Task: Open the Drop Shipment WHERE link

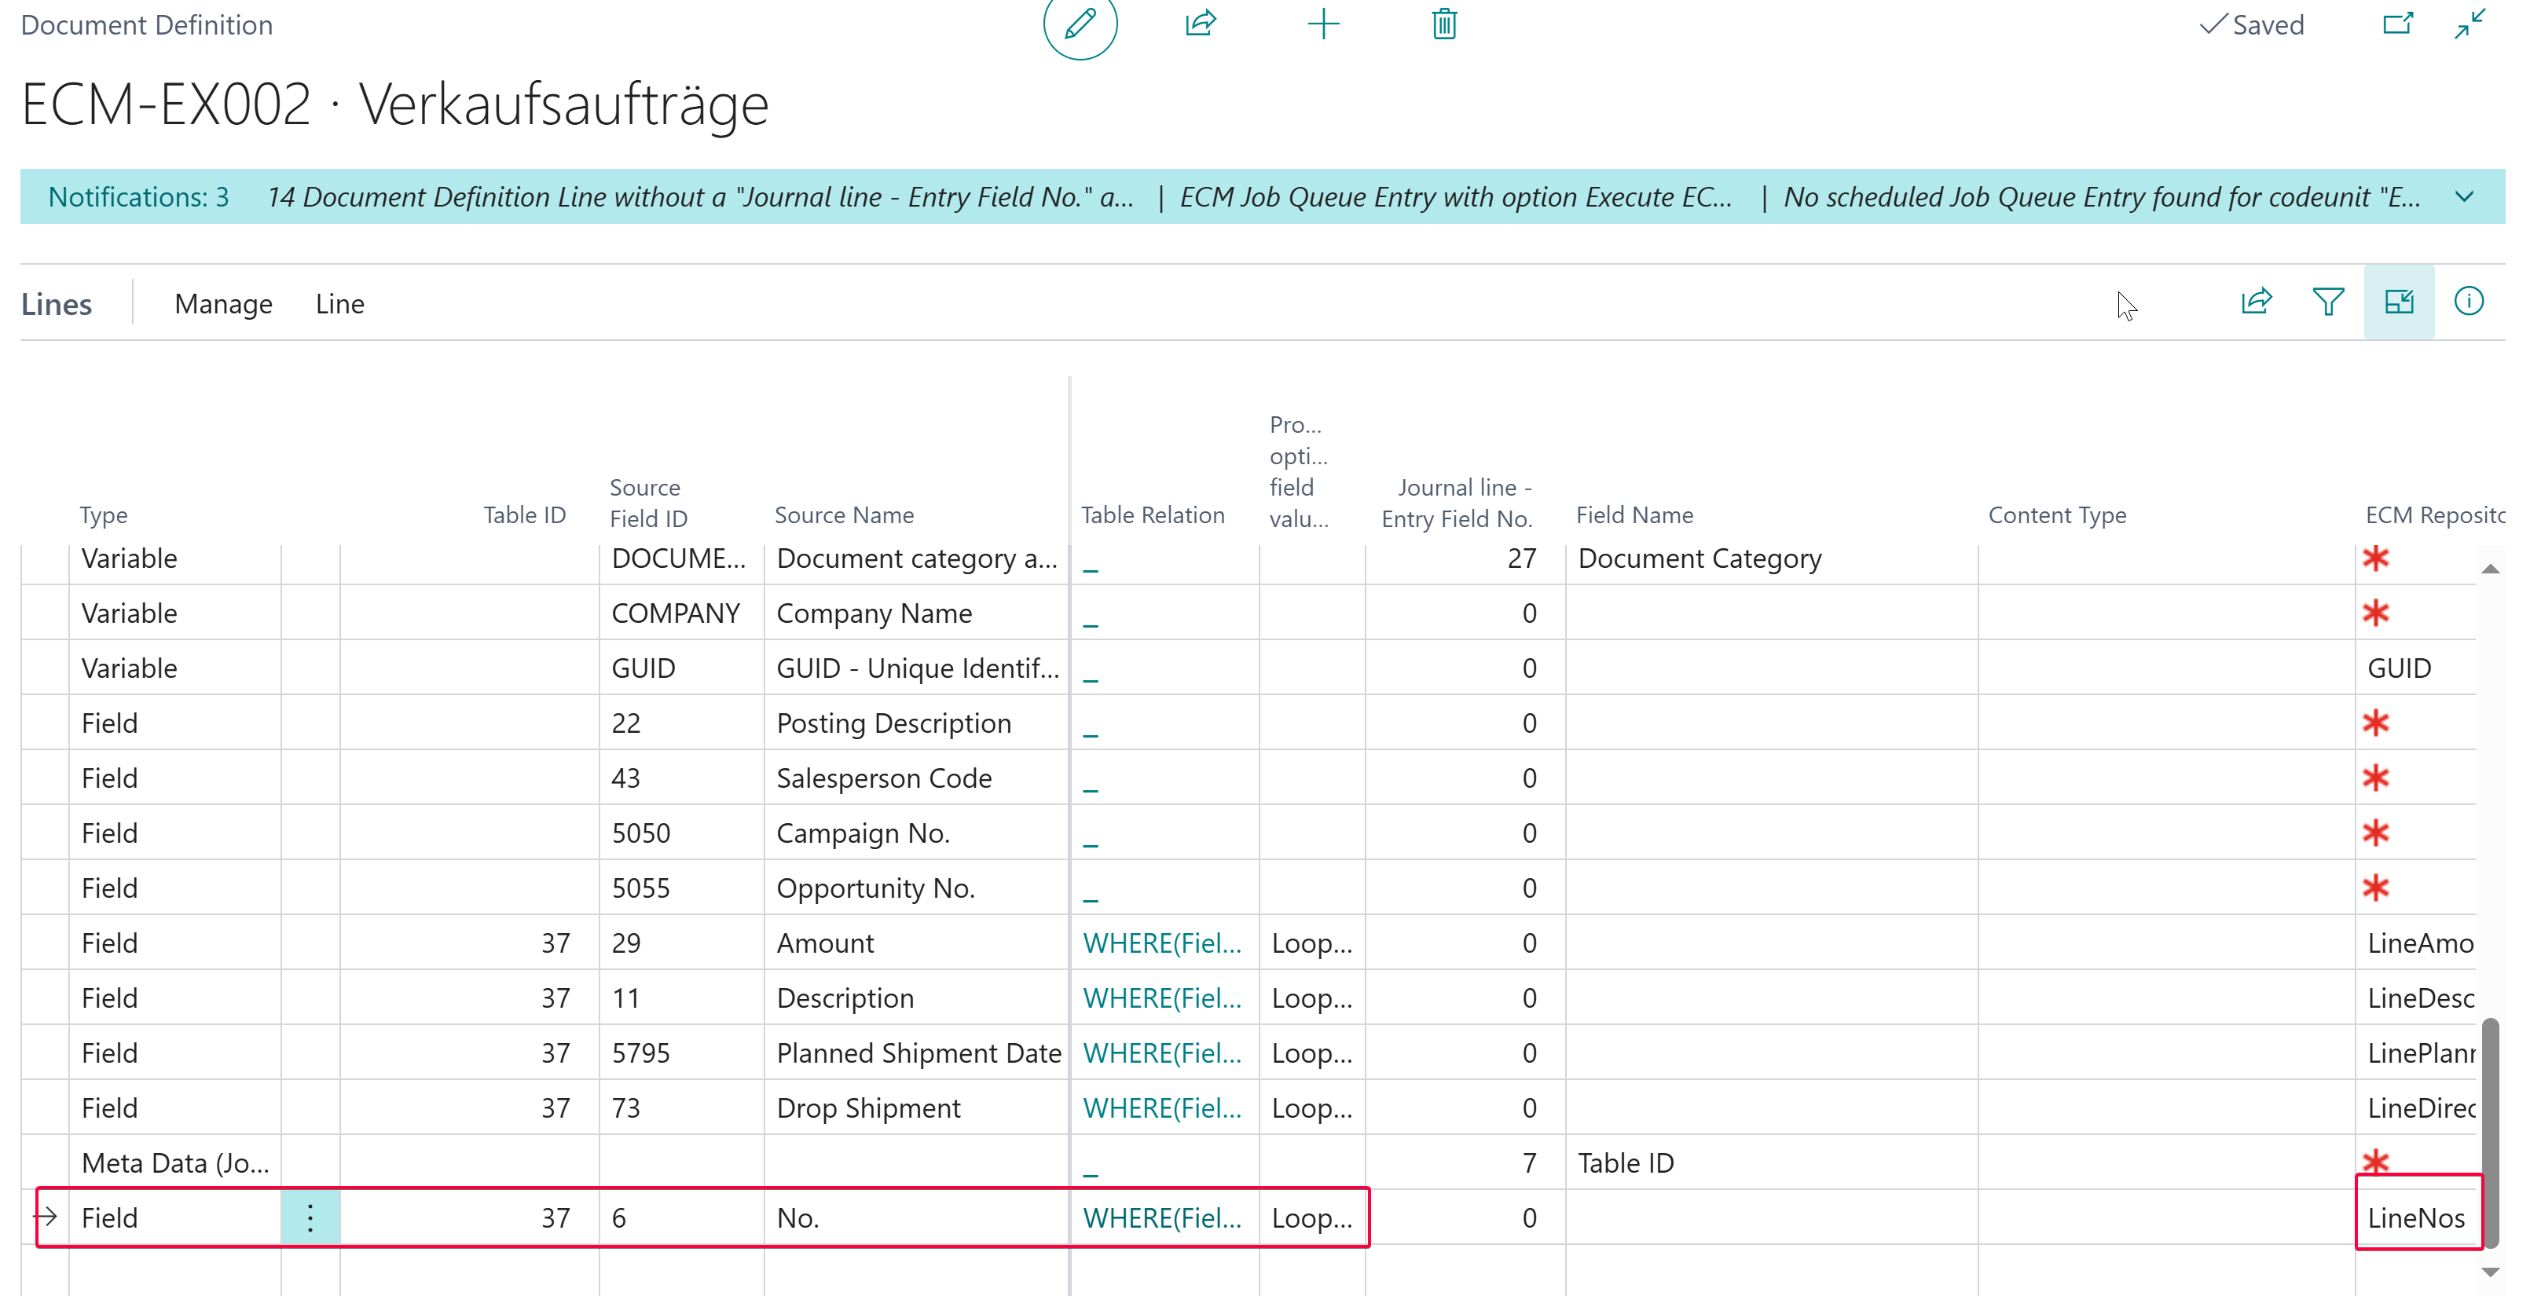Action: [x=1161, y=1107]
